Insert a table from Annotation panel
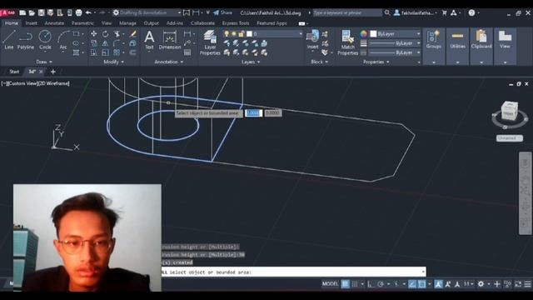The image size is (533, 300). point(187,52)
